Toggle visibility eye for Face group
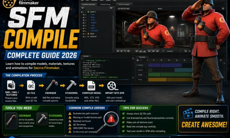The height and width of the screenshot is (138, 230). click(84, 15)
